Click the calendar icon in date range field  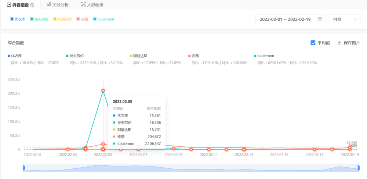coord(320,19)
